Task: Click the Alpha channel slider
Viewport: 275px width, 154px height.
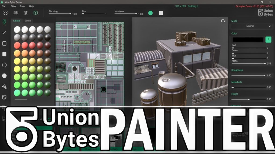Action: tap(248, 64)
